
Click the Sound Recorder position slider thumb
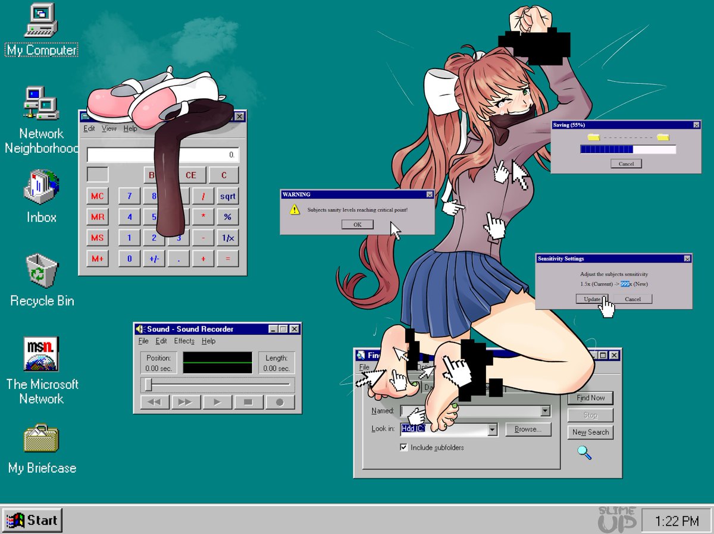point(148,384)
